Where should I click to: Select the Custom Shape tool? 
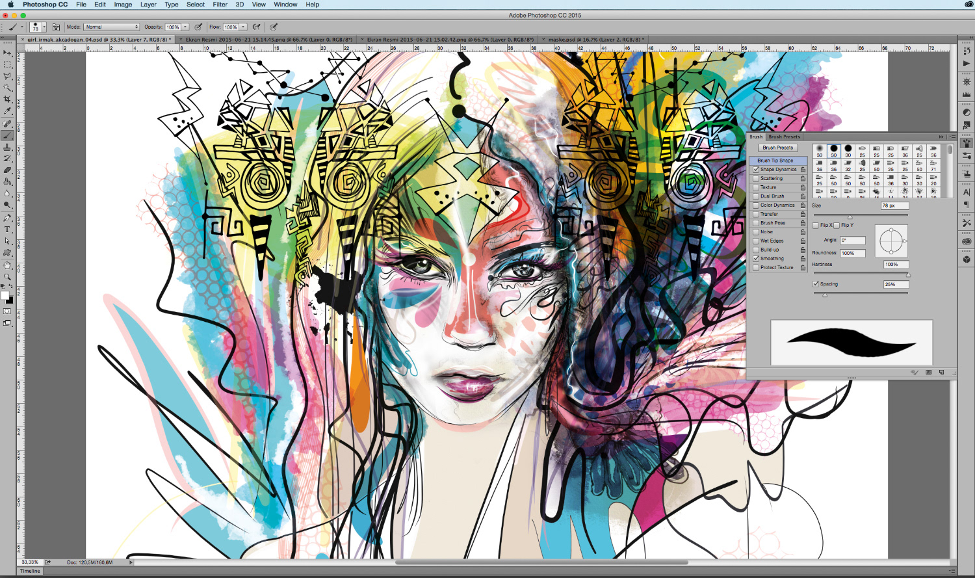tap(8, 254)
